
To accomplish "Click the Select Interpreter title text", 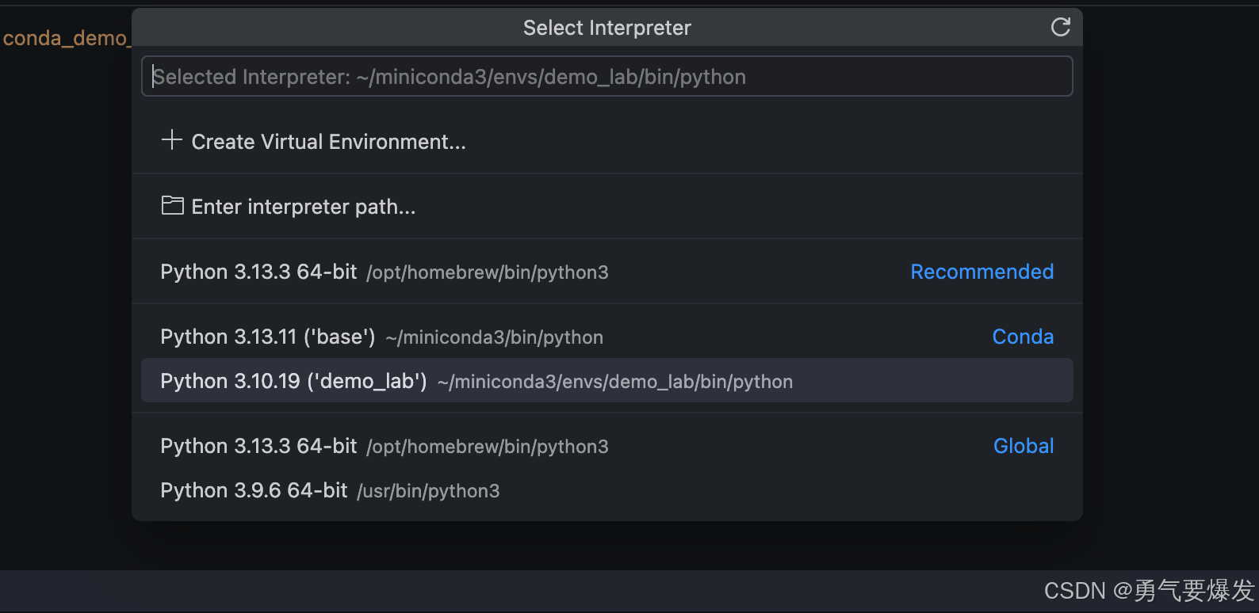I will click(607, 28).
